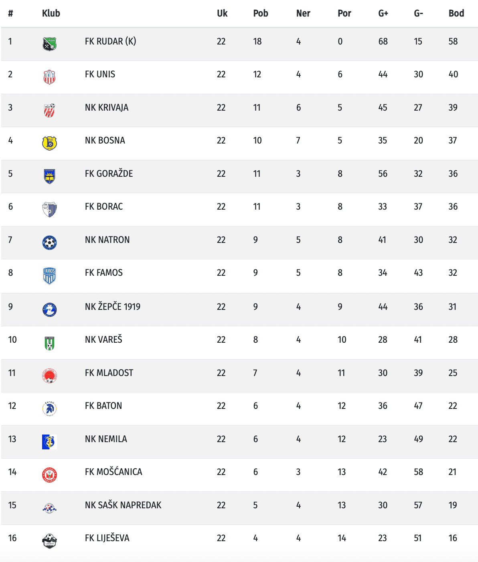Click the NK Krivaja club logo

tap(49, 110)
